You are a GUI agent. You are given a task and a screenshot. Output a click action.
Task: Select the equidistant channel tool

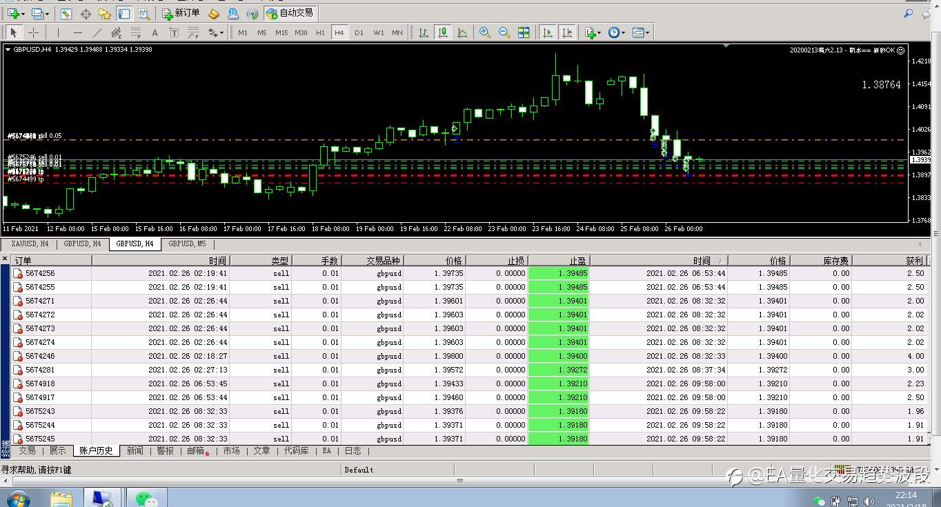click(x=116, y=32)
